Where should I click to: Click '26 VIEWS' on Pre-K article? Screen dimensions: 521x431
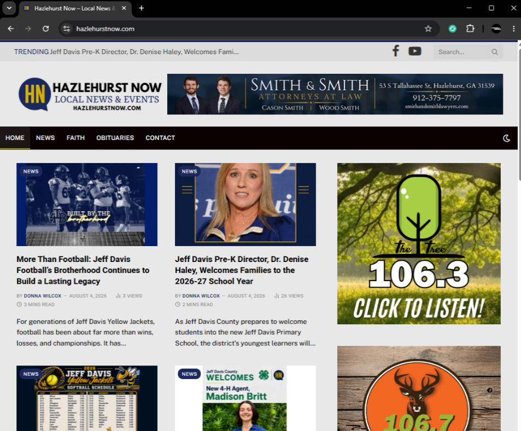point(289,296)
